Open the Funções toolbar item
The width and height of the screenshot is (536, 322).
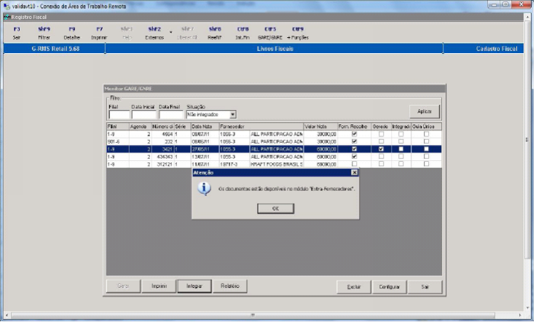298,33
